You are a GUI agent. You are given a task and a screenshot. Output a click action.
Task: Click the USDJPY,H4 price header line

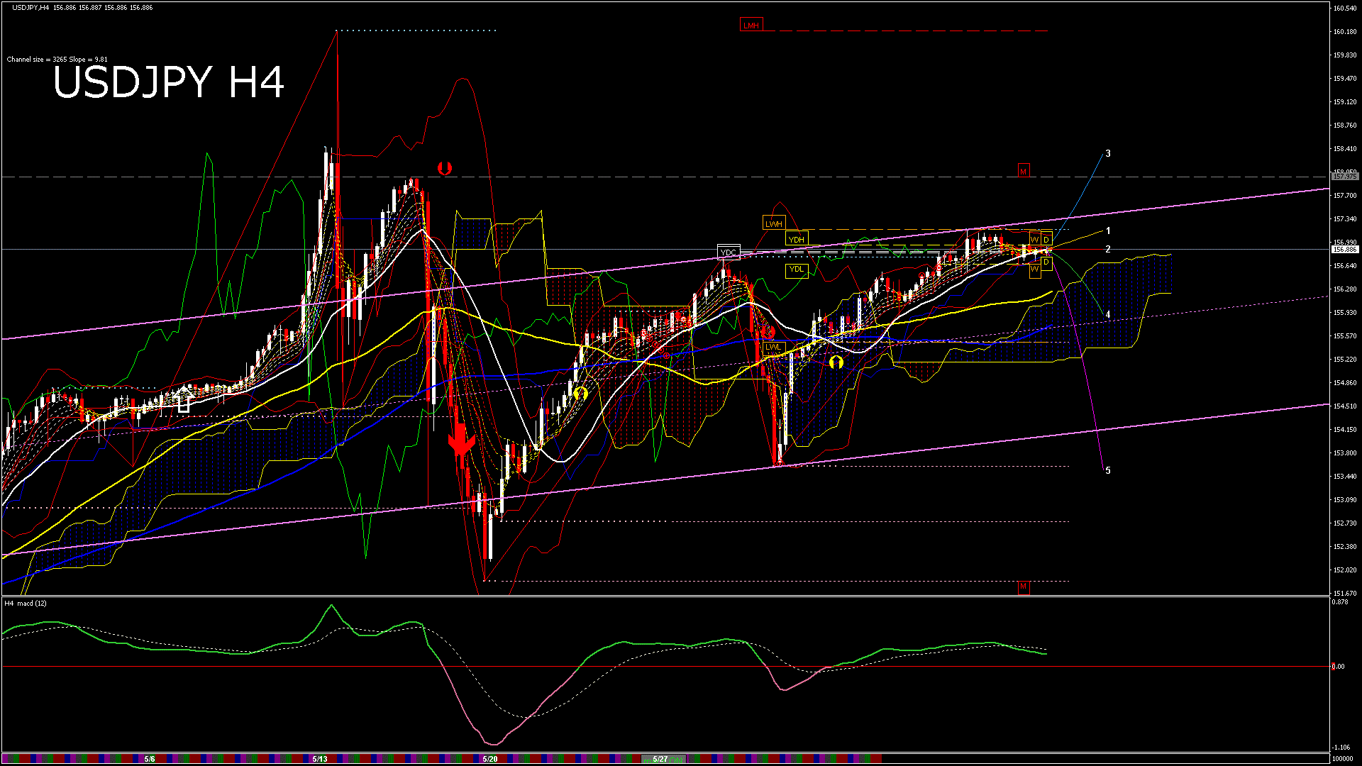pos(82,8)
